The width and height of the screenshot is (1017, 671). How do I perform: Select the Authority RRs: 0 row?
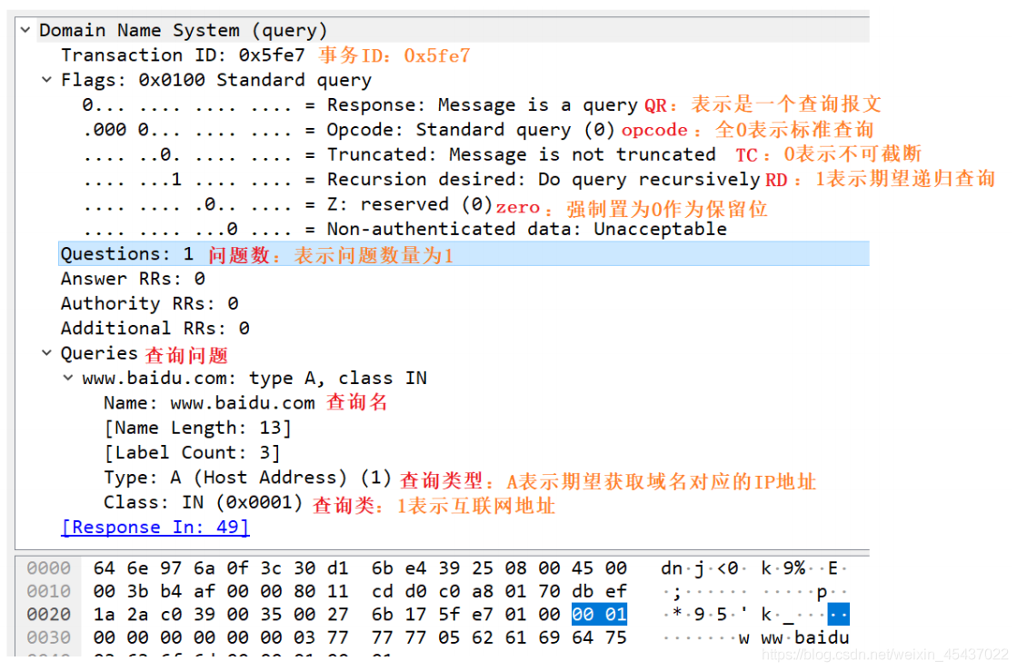coord(150,303)
